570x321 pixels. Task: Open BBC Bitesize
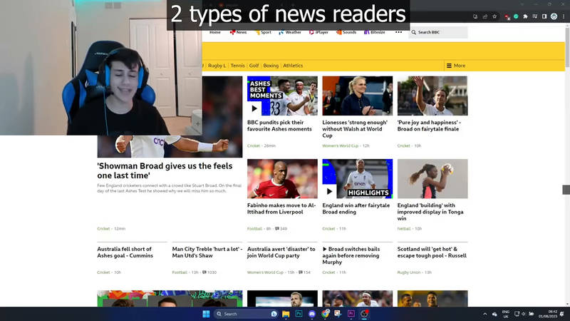tap(375, 32)
